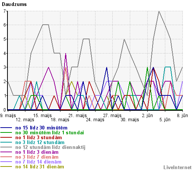Click the 'no 1 līdz 3 stundām' legend label
194x171 pixels.
[x=38, y=138]
